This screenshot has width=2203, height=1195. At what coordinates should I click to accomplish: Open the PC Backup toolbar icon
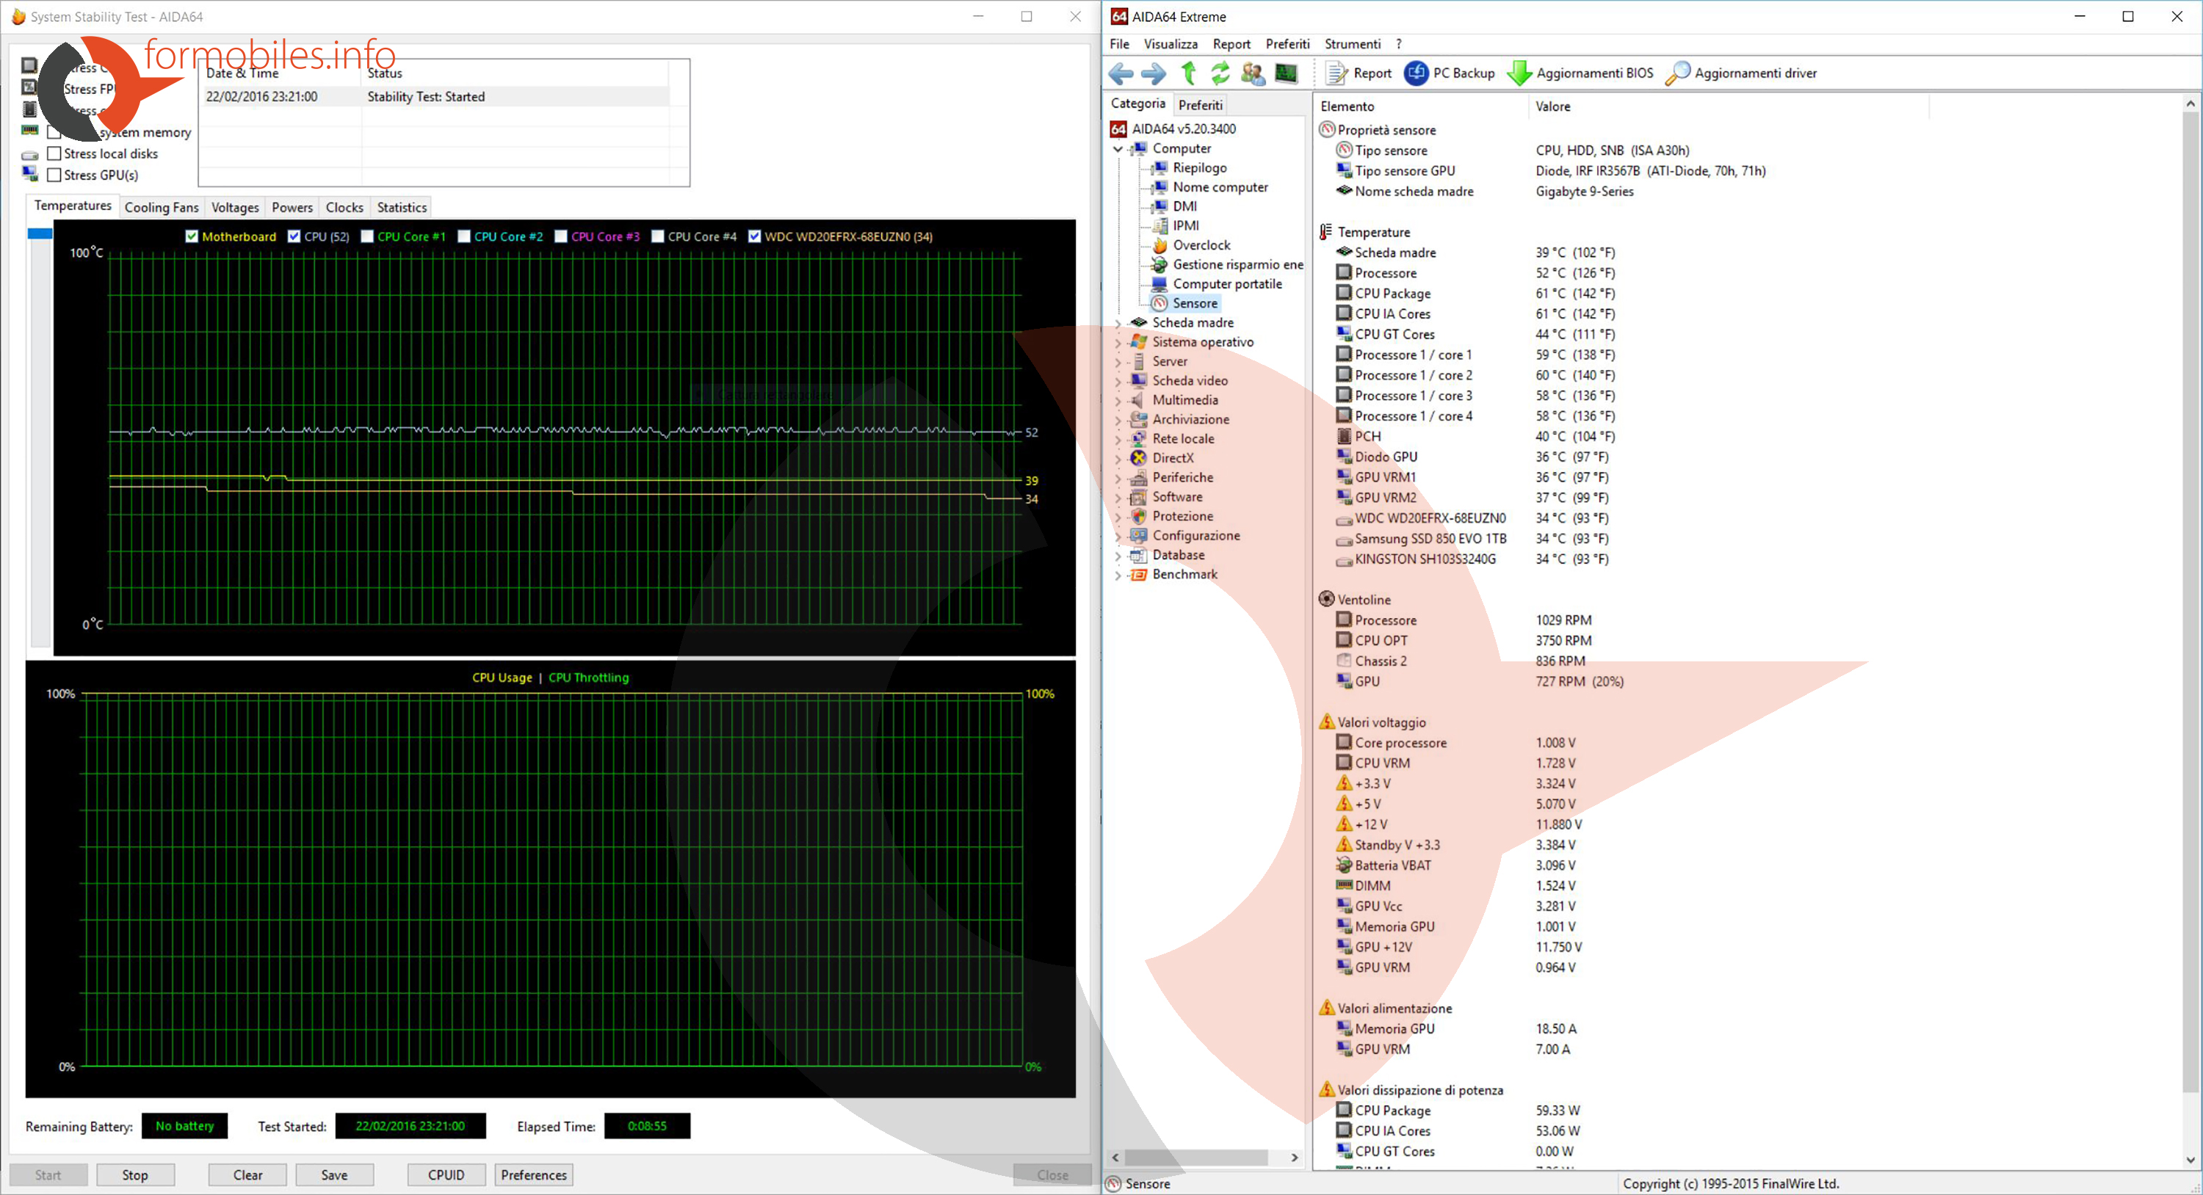[x=1417, y=73]
